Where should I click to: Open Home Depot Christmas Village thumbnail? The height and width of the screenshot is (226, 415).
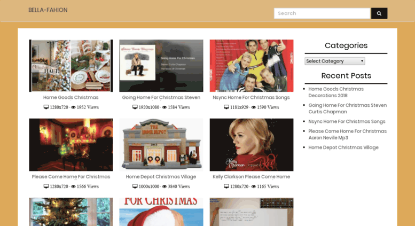161,145
